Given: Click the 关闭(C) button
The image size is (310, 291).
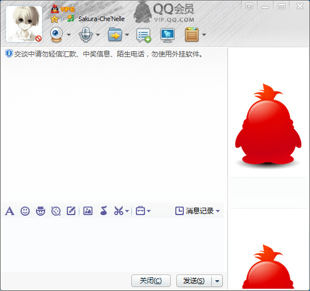Looking at the screenshot, I should (151, 281).
